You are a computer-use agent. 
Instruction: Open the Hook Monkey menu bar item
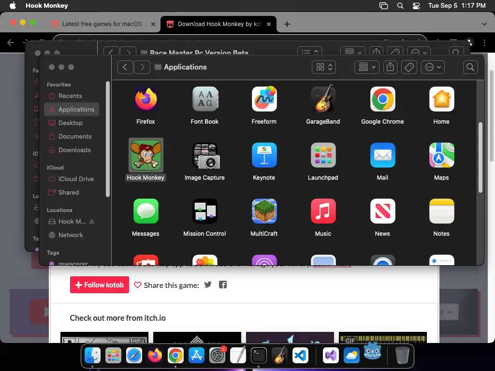(47, 6)
